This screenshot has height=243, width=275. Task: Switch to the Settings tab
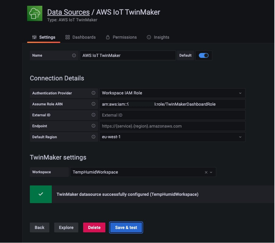(x=44, y=37)
